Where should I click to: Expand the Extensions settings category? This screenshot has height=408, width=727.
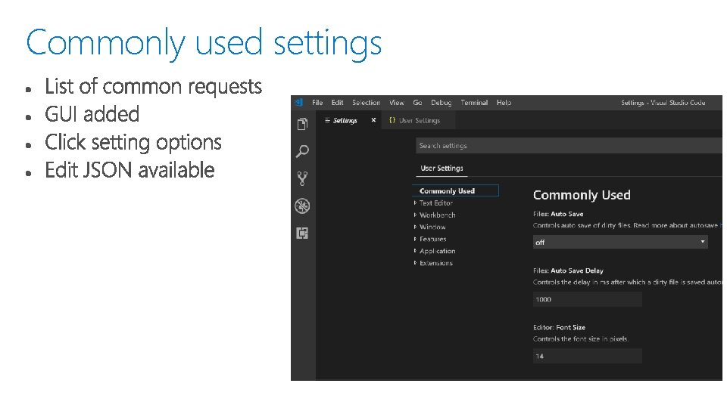tap(436, 263)
